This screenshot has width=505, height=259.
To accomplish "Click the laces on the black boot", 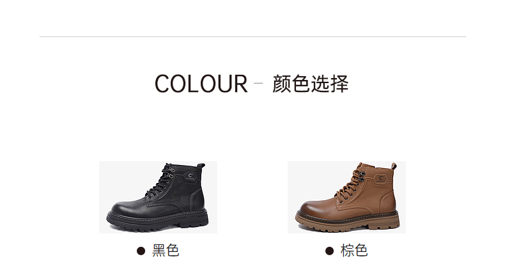I will point(159,181).
